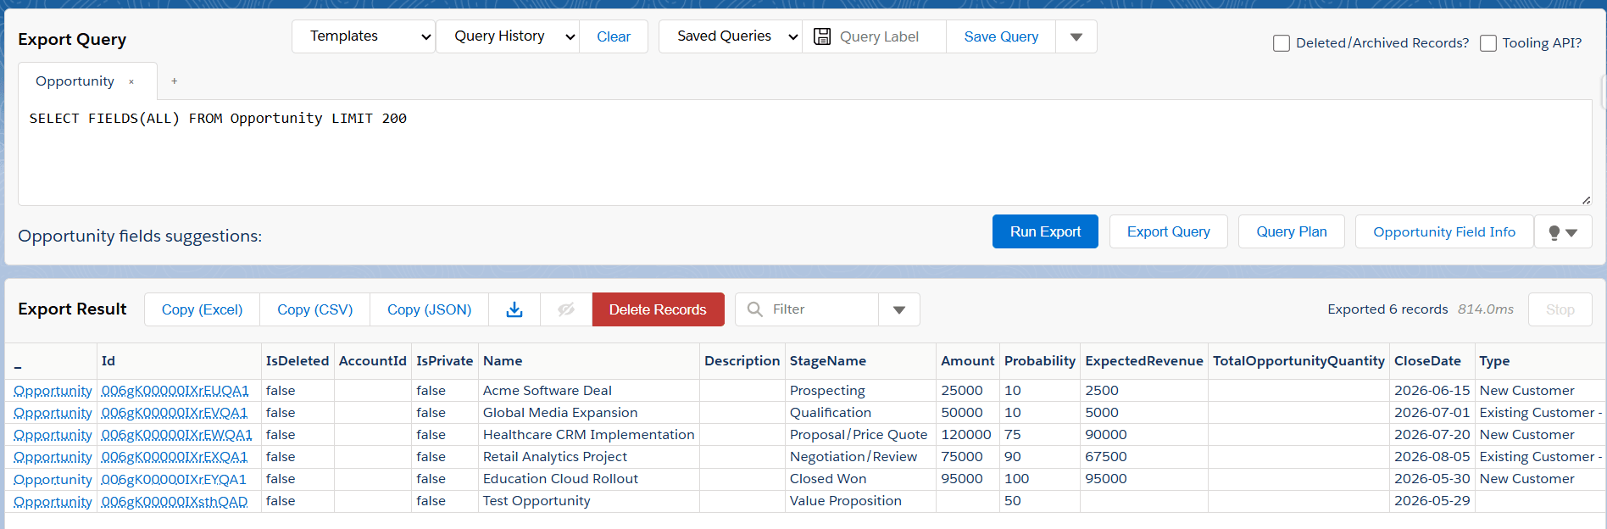Click the Export Query button

[x=1168, y=231]
